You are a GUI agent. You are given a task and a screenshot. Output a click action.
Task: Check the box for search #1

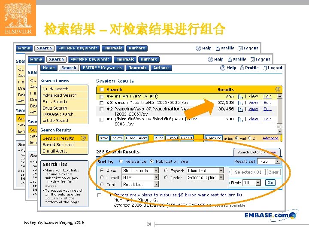coord(101,119)
